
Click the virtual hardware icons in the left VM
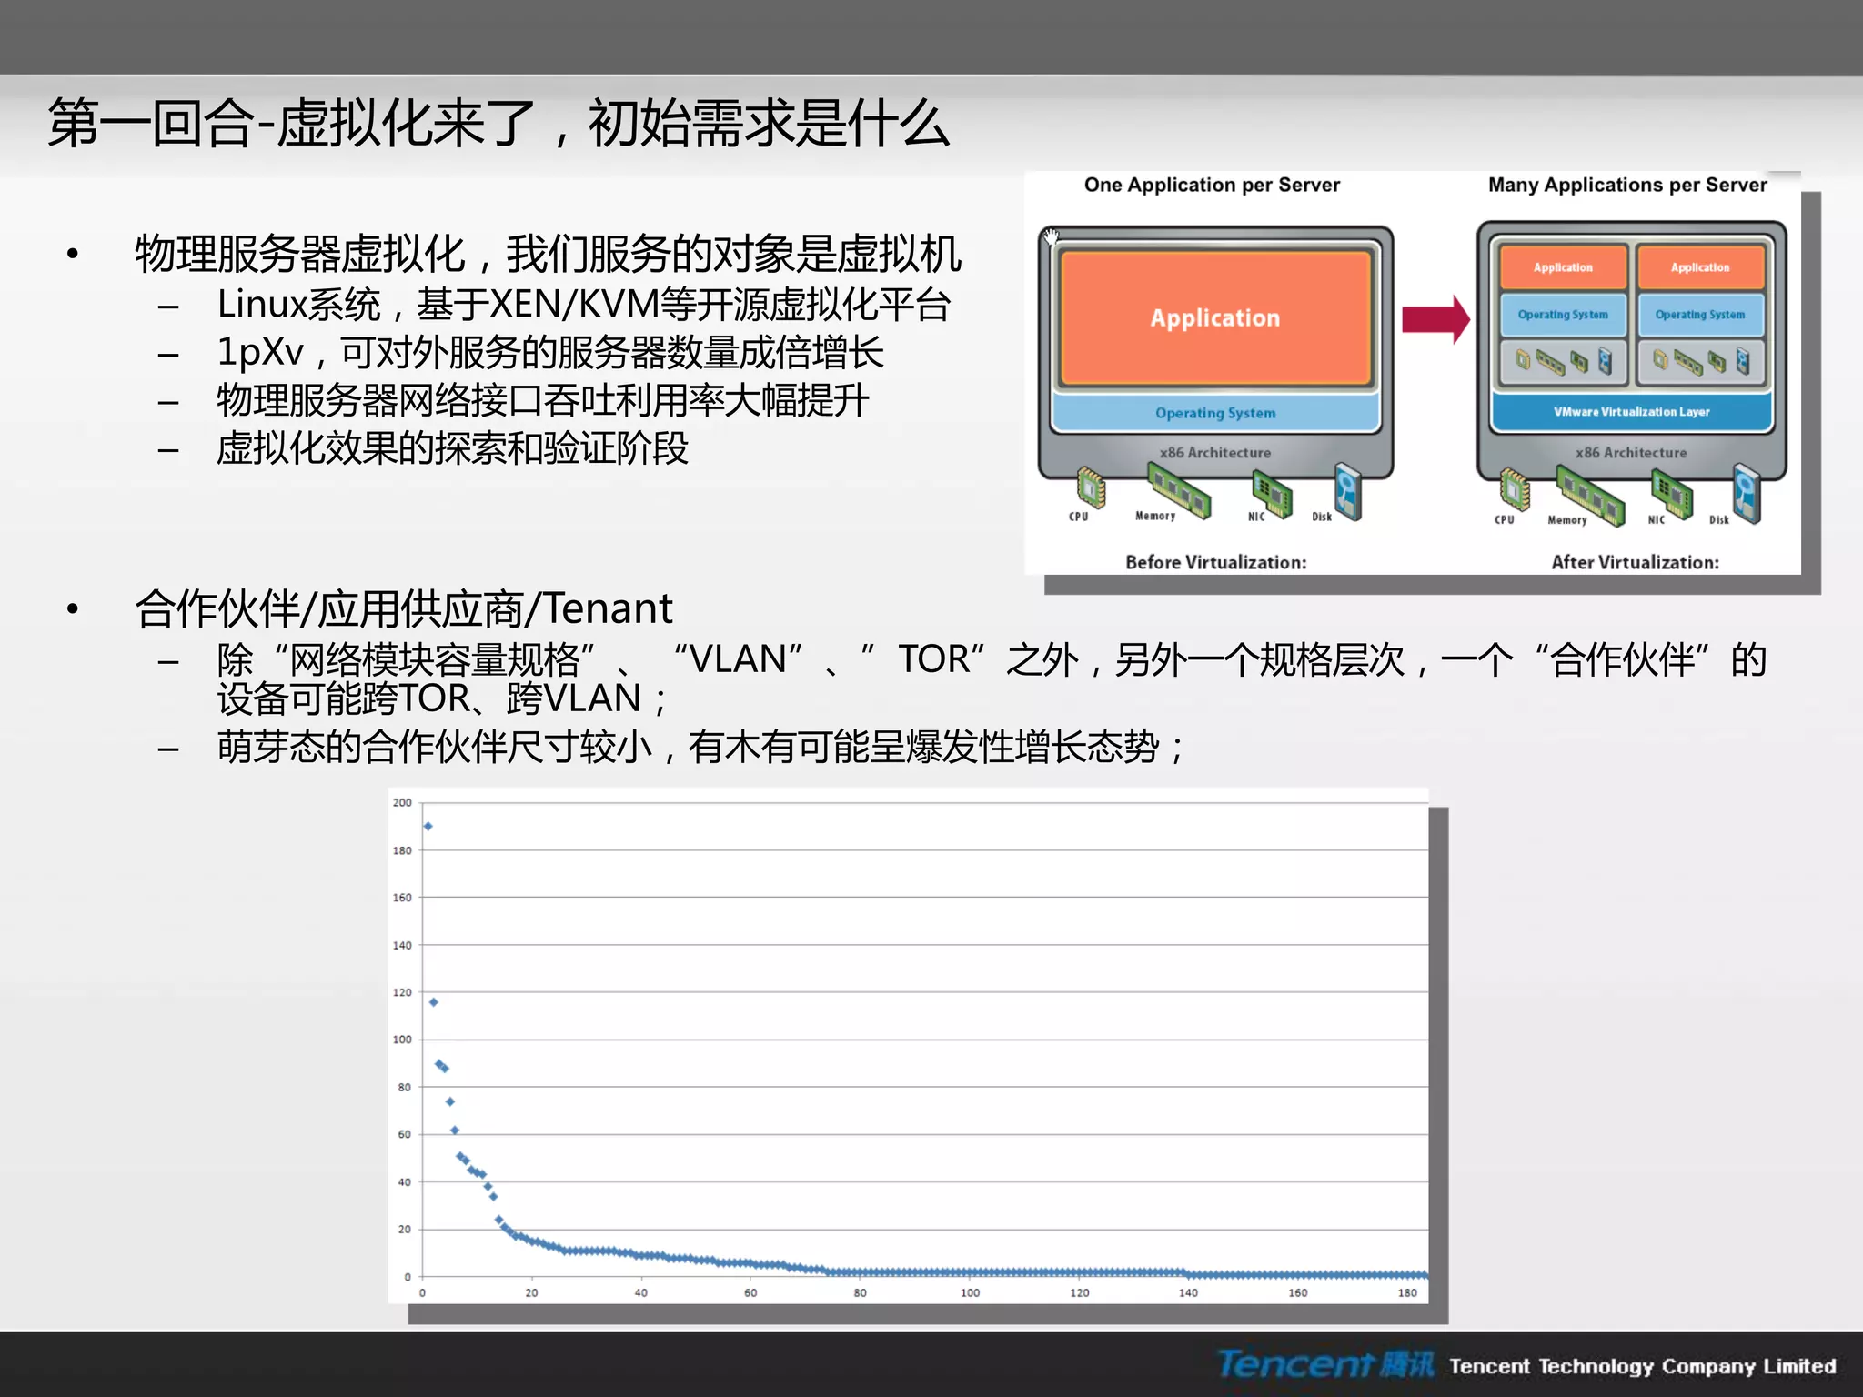(x=1563, y=362)
